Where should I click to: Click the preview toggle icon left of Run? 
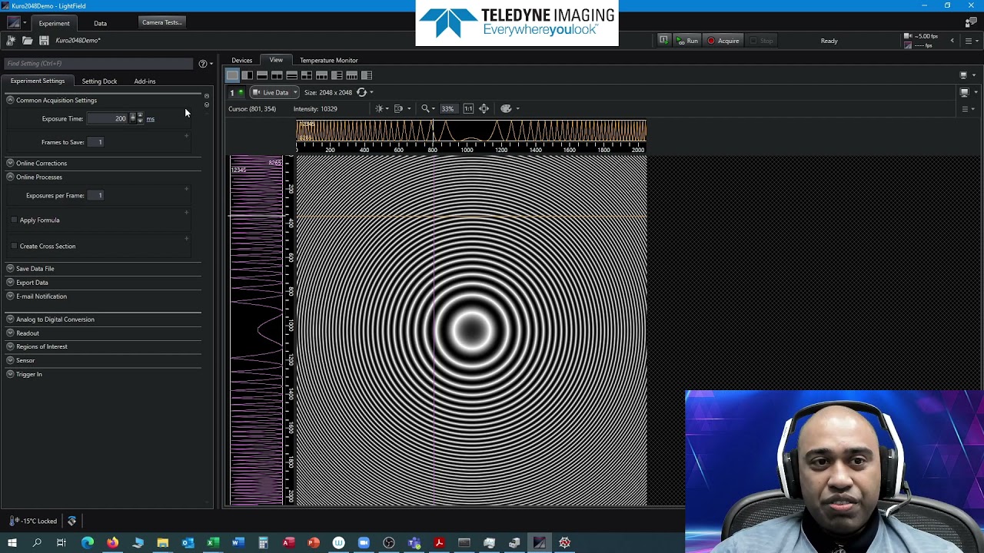[x=663, y=40]
